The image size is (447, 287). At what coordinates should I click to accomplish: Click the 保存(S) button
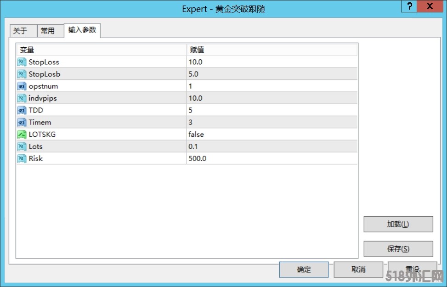398,249
